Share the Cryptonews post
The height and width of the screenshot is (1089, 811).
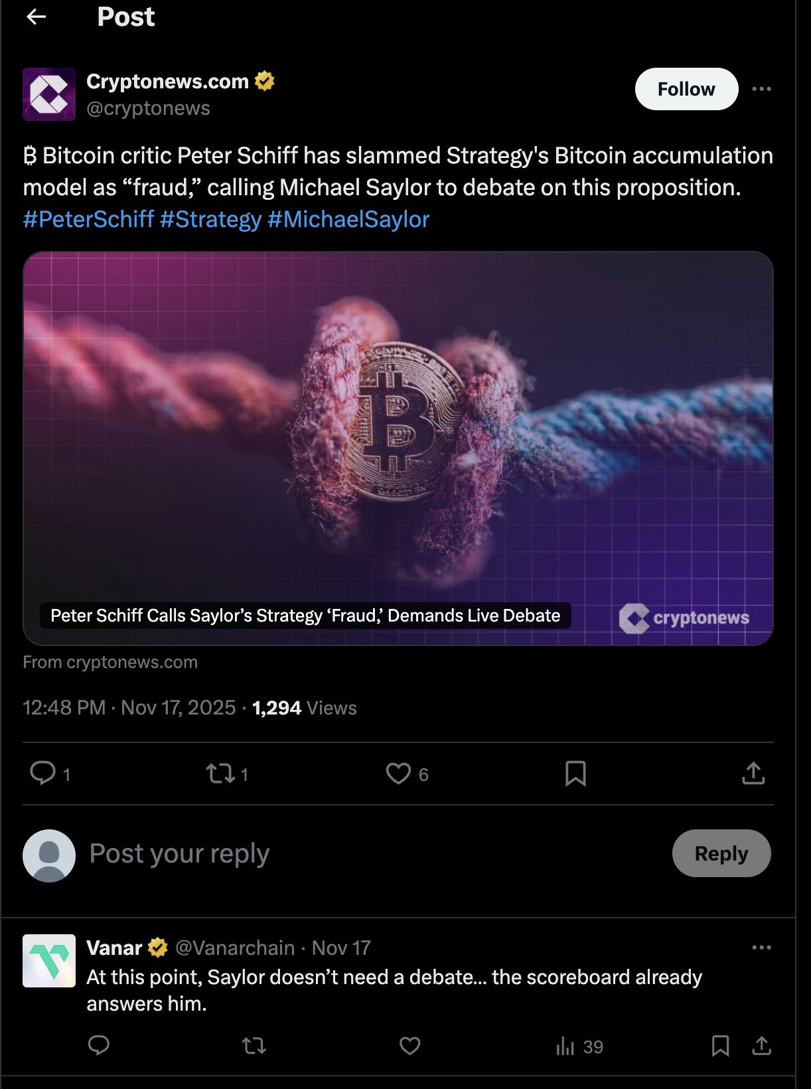pyautogui.click(x=753, y=773)
